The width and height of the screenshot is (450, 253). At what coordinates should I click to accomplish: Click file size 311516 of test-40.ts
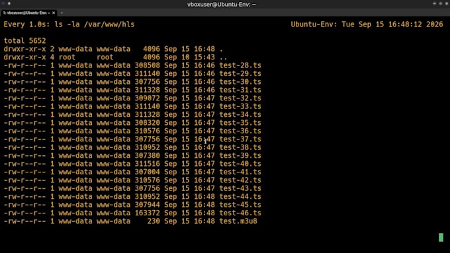point(147,164)
